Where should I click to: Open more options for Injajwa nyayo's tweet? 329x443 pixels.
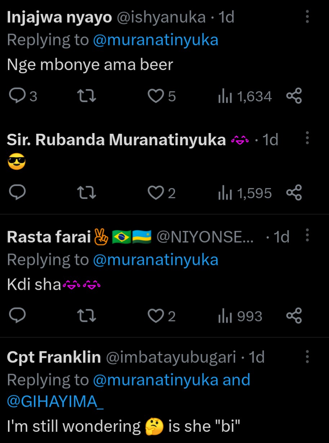(x=307, y=17)
